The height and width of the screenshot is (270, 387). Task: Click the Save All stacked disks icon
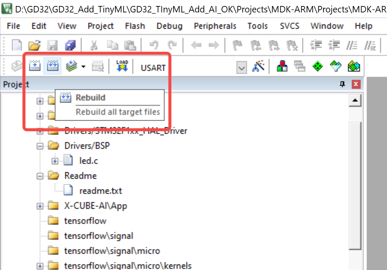pyautogui.click(x=70, y=45)
